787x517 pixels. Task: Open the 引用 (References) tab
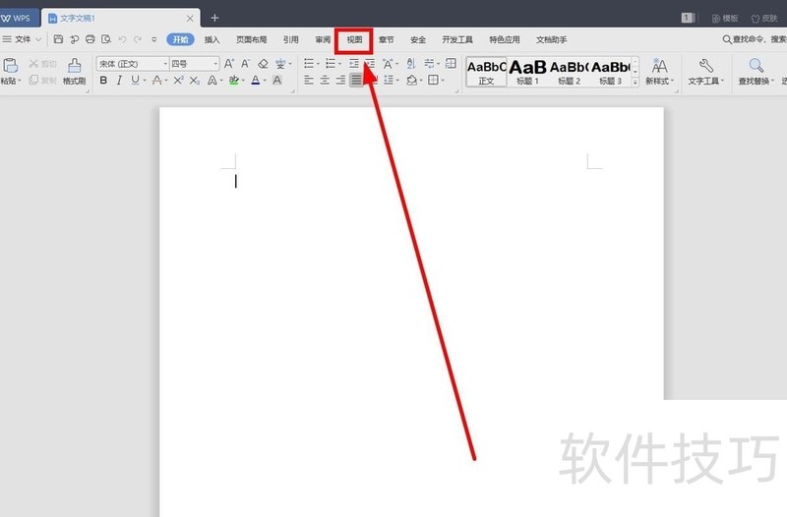pyautogui.click(x=290, y=39)
